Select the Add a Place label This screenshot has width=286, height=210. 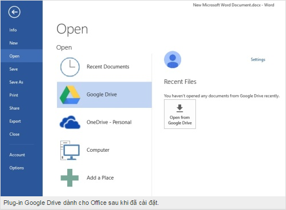coord(100,177)
